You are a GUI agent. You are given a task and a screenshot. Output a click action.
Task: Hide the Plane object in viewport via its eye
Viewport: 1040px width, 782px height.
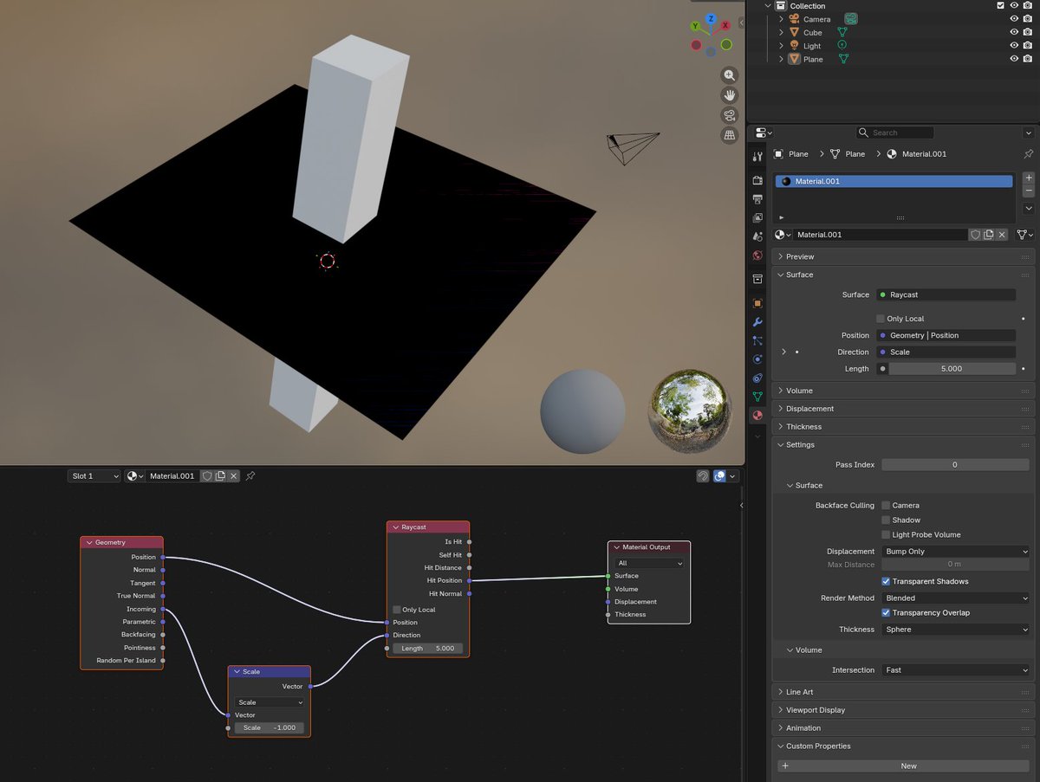1014,59
